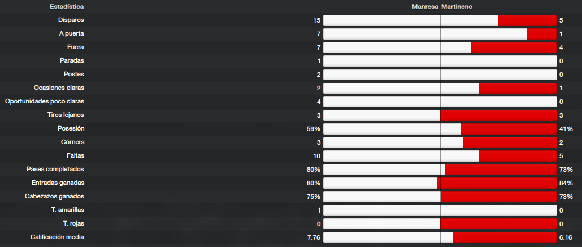Click the Entradas ganadas 84% value
This screenshot has height=247, width=582.
(566, 183)
